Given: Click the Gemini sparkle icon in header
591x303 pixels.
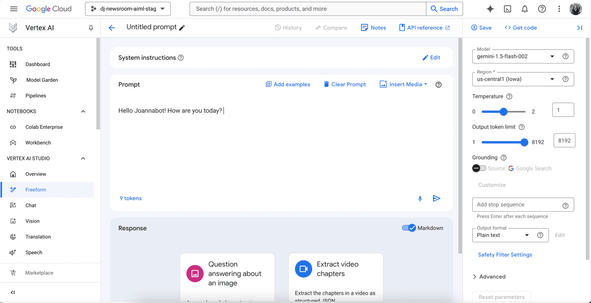Looking at the screenshot, I should click(x=490, y=9).
